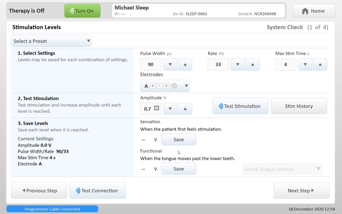Run Test Connection
The width and height of the screenshot is (342, 214).
pyautogui.click(x=98, y=190)
